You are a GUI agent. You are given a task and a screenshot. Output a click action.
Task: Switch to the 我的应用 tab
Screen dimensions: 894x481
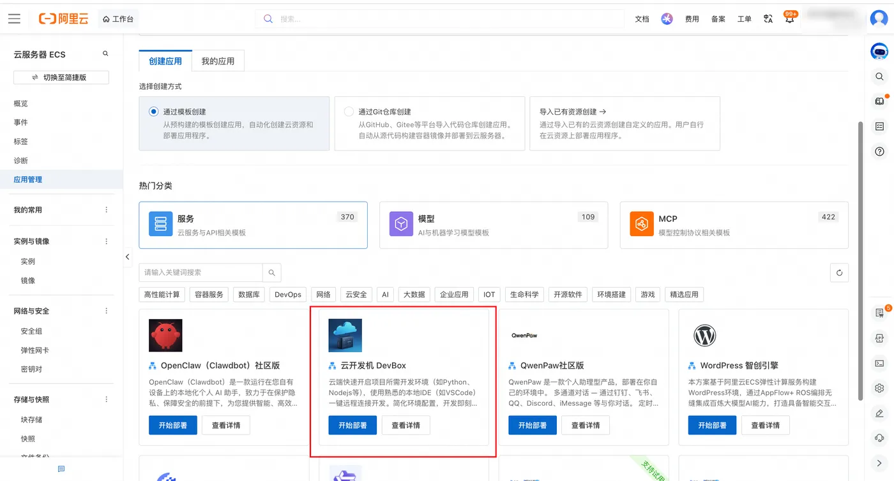point(218,61)
